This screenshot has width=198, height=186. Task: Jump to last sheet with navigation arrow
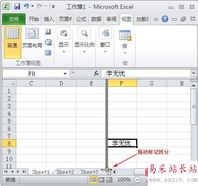[x=24, y=171]
